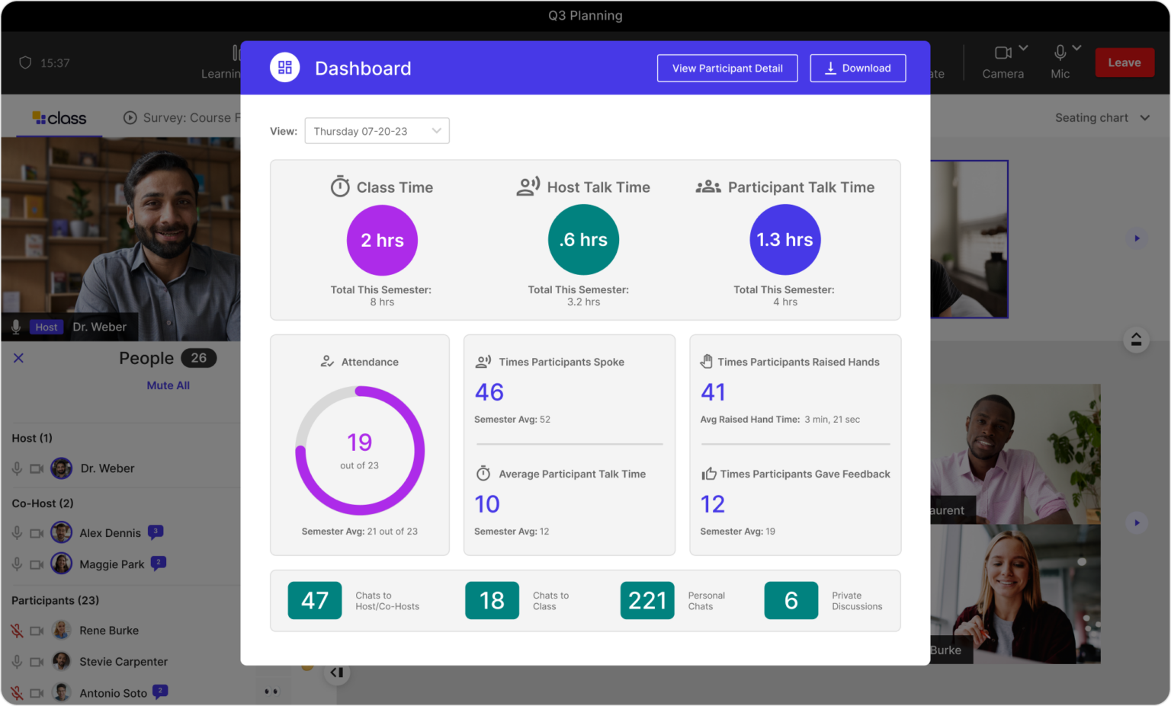Click the 6 Private Discussions tile
1171x706 pixels.
coord(791,600)
